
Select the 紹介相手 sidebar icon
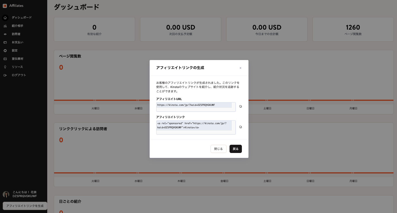(x=5, y=26)
